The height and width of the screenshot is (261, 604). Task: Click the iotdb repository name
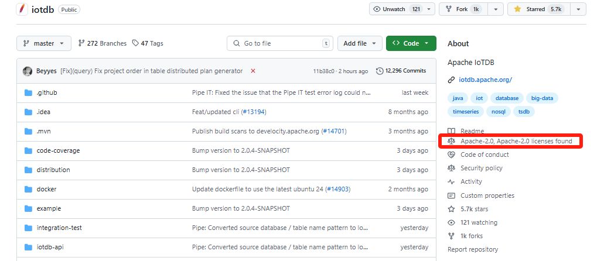pos(43,9)
